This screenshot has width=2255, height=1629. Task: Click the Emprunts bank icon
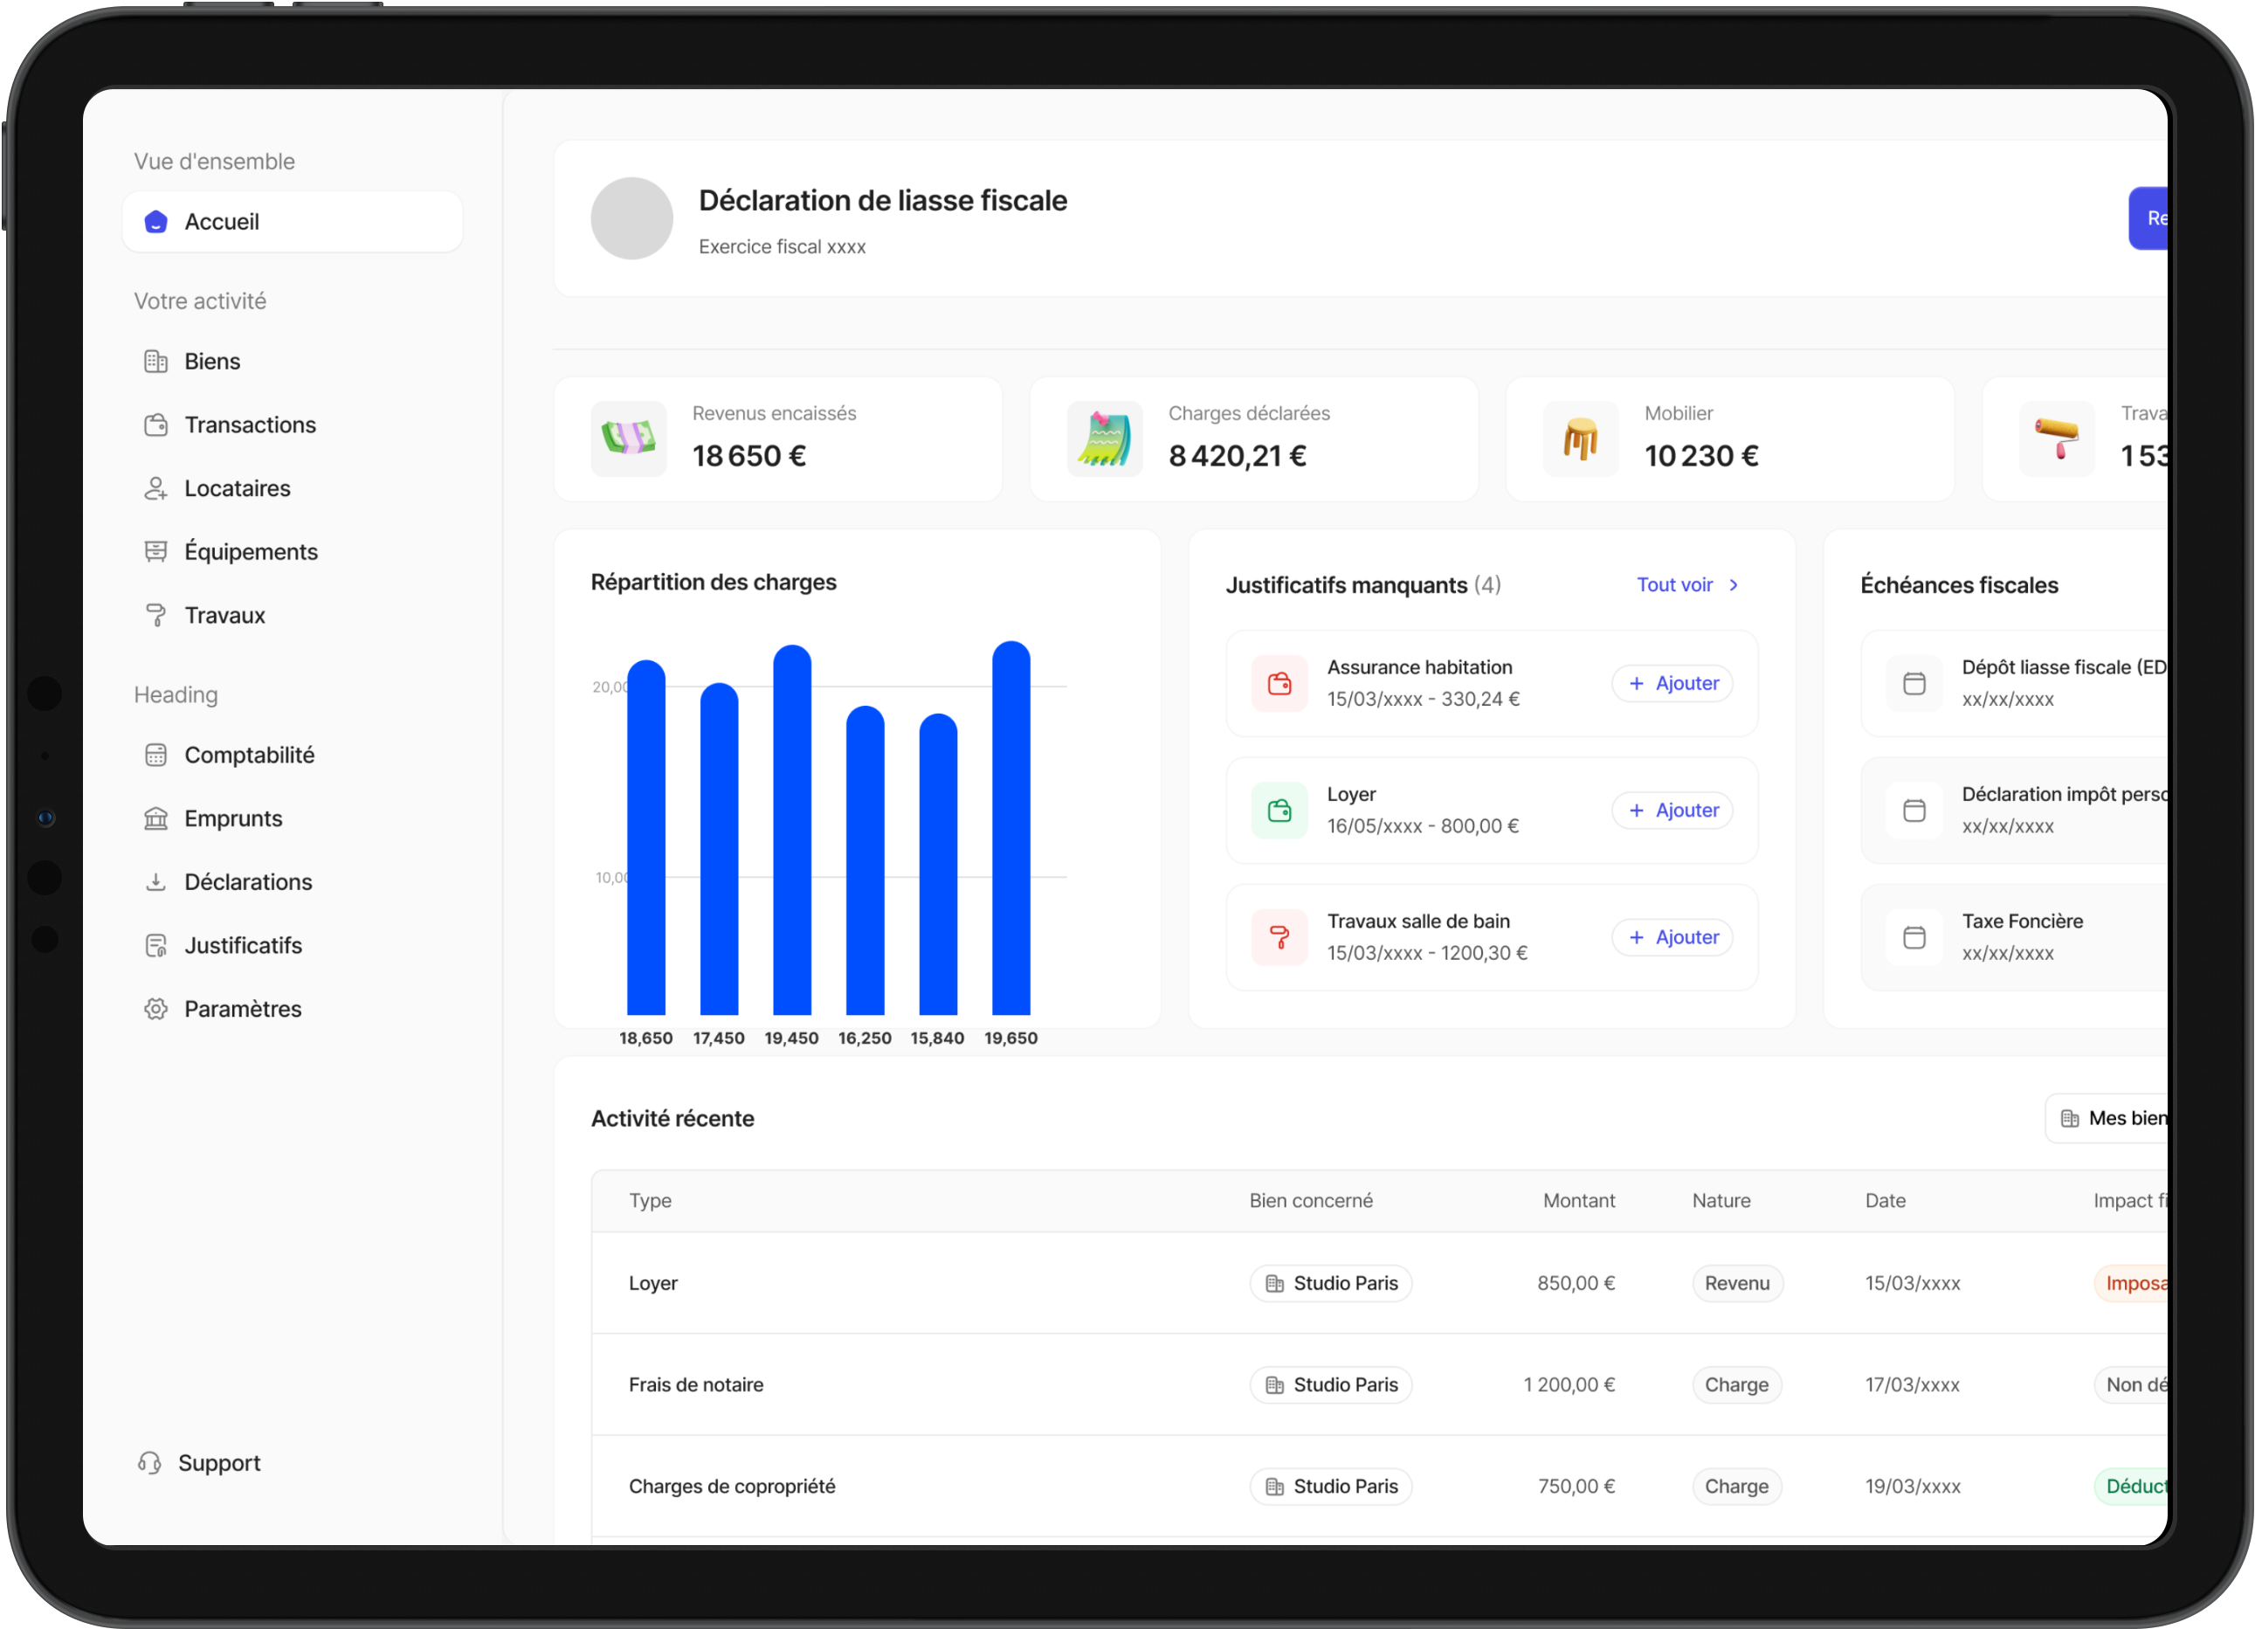157,818
